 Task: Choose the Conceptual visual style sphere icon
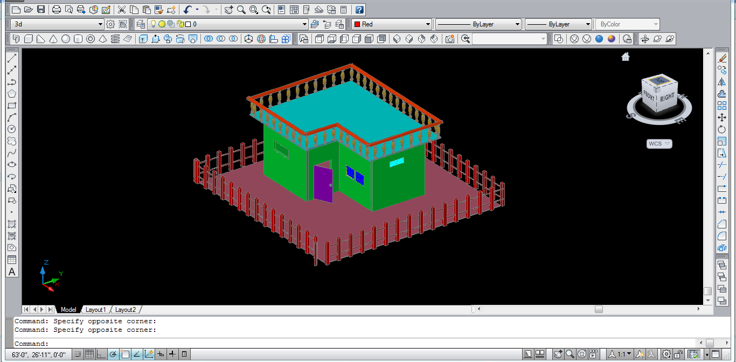coord(612,39)
